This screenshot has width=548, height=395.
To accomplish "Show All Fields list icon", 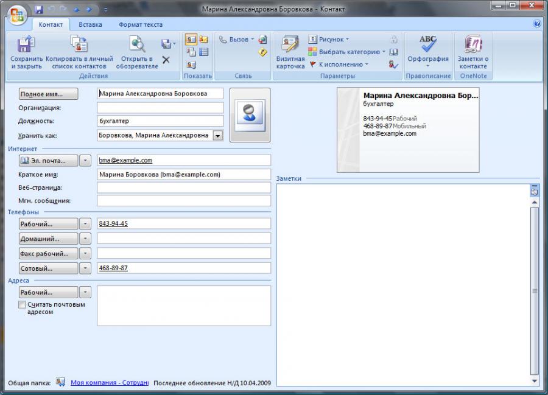I will point(203,52).
